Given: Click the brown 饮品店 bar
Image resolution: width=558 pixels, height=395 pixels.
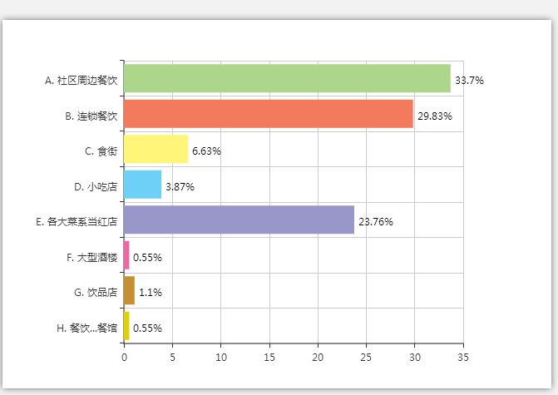Looking at the screenshot, I should (x=129, y=291).
